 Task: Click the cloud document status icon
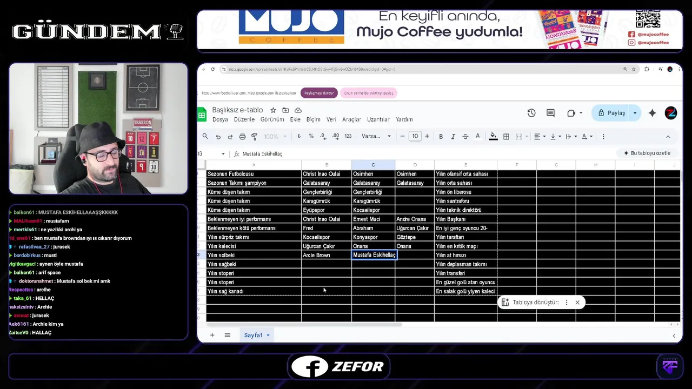click(x=298, y=110)
